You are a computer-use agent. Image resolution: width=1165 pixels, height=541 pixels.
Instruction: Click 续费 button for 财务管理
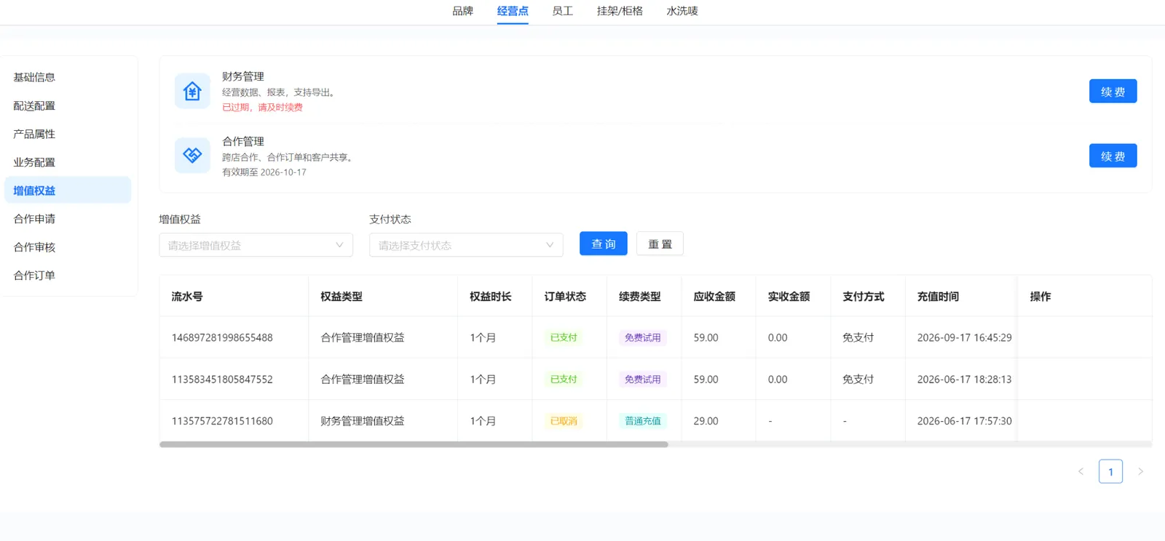click(x=1113, y=92)
